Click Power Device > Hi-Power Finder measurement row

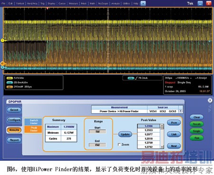click(x=119, y=111)
